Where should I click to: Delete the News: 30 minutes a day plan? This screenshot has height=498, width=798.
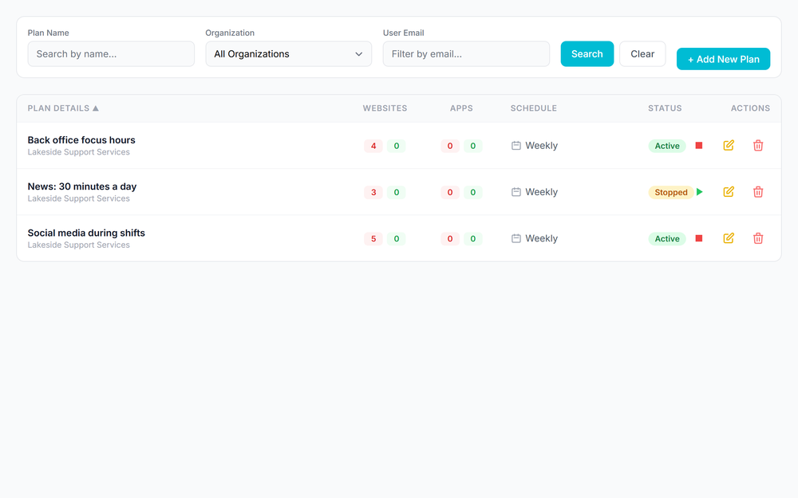[x=758, y=192]
